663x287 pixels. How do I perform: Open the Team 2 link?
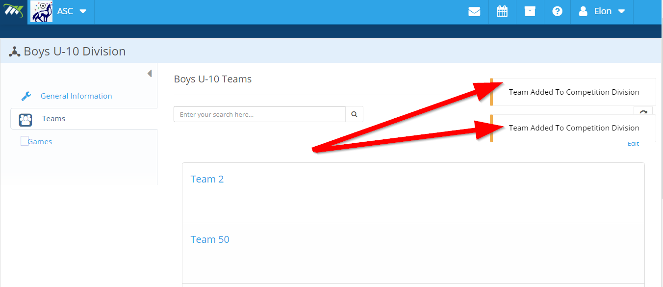207,179
